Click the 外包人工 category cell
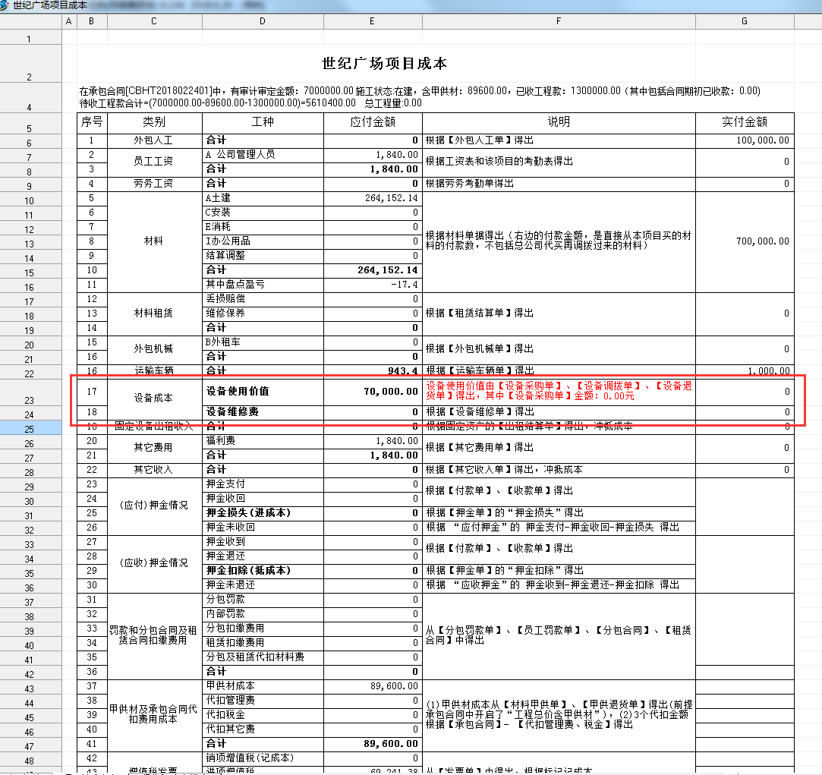The width and height of the screenshot is (822, 775). tap(154, 140)
